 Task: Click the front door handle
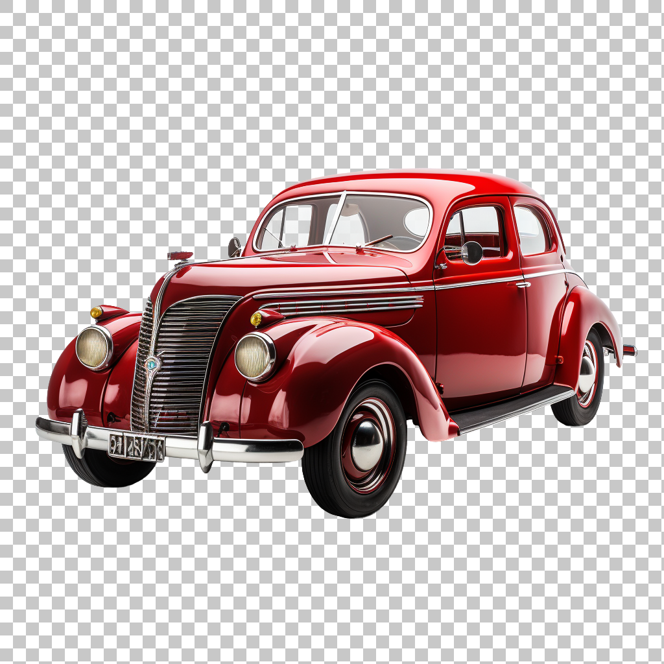click(523, 285)
